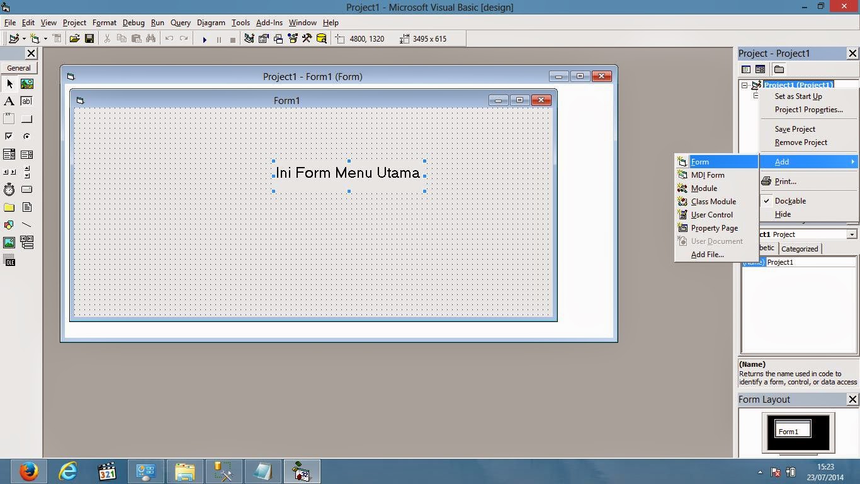Viewport: 860px width, 484px height.
Task: Click the Break pause toolbar icon
Action: (x=218, y=39)
